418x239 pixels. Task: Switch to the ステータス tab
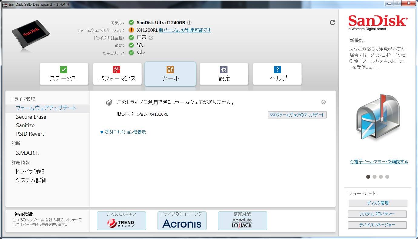pyautogui.click(x=64, y=74)
